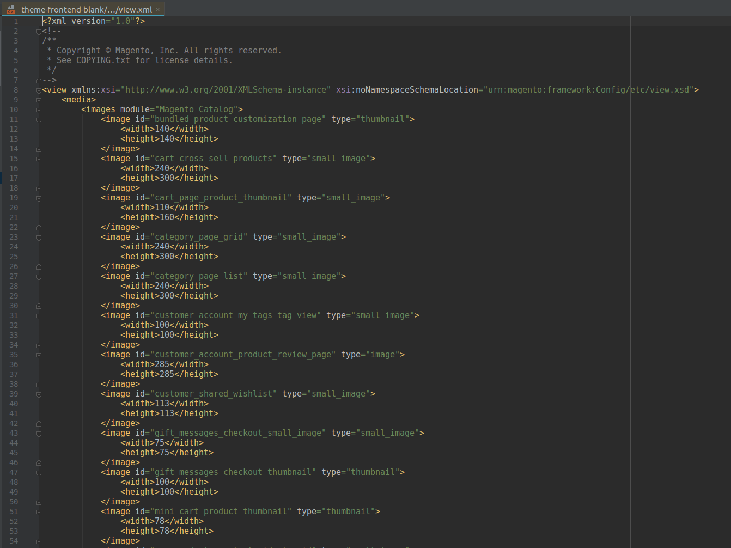Fold the cart_cross_sell_products image block
This screenshot has height=548, width=731.
pyautogui.click(x=39, y=159)
